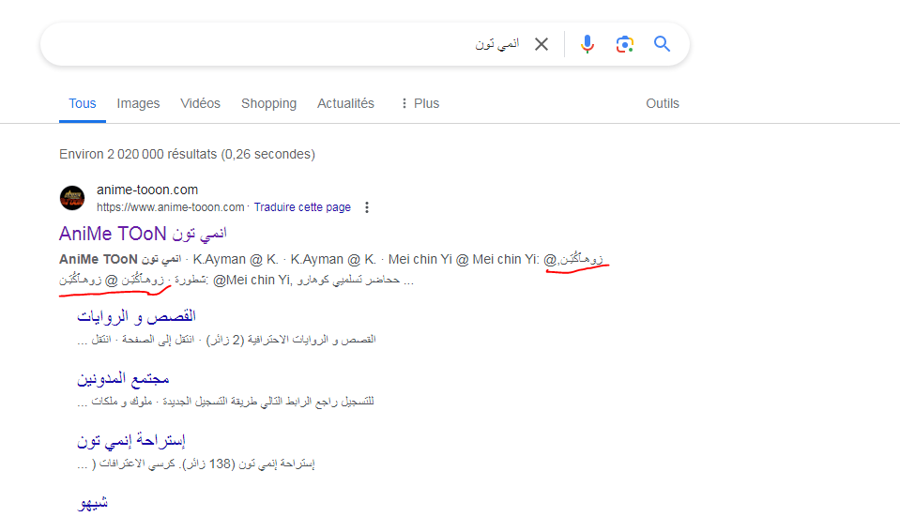Click the anime-tooon.com site name text
This screenshot has height=517, width=900.
click(147, 190)
